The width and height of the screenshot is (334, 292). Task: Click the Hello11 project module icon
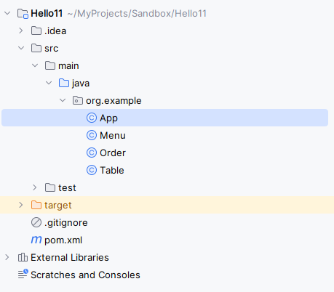click(23, 14)
